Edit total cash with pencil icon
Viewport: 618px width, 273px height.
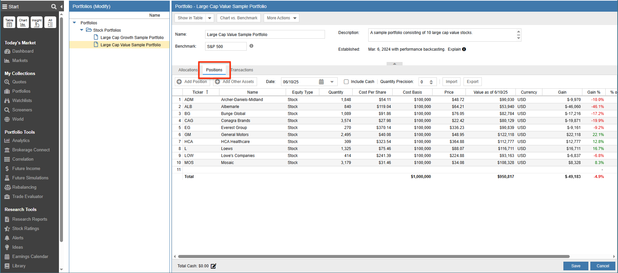tap(213, 266)
